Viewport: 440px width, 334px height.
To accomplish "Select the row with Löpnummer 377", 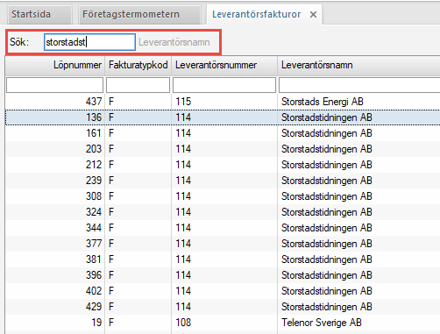I will [223, 244].
